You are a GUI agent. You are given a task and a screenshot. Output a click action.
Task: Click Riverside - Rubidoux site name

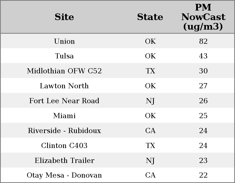click(64, 131)
